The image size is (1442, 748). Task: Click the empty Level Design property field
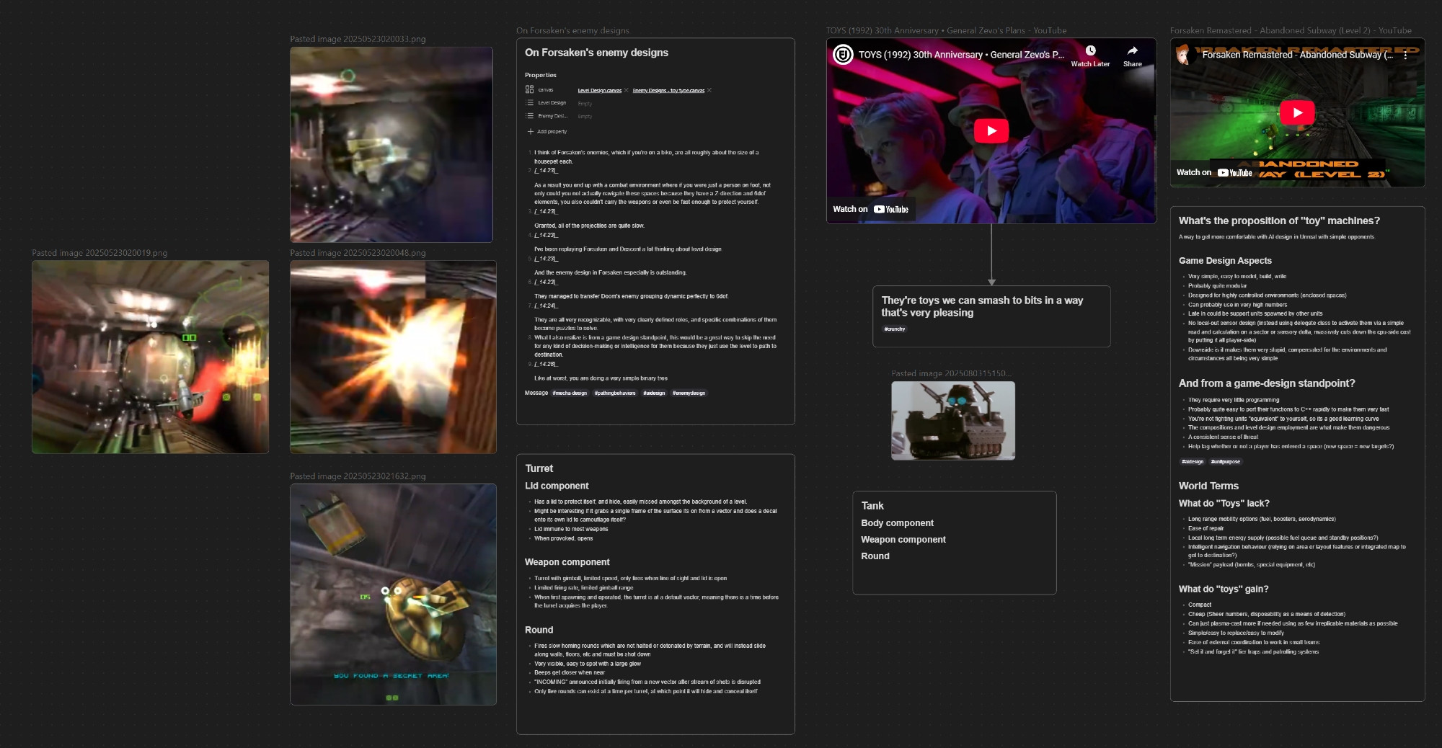pyautogui.click(x=585, y=104)
